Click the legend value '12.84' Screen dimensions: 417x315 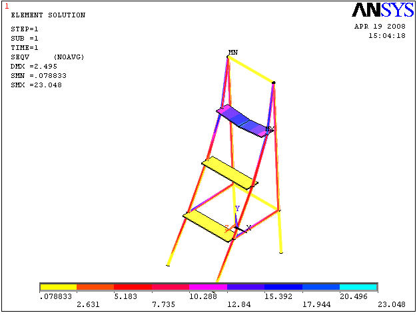pos(239,304)
